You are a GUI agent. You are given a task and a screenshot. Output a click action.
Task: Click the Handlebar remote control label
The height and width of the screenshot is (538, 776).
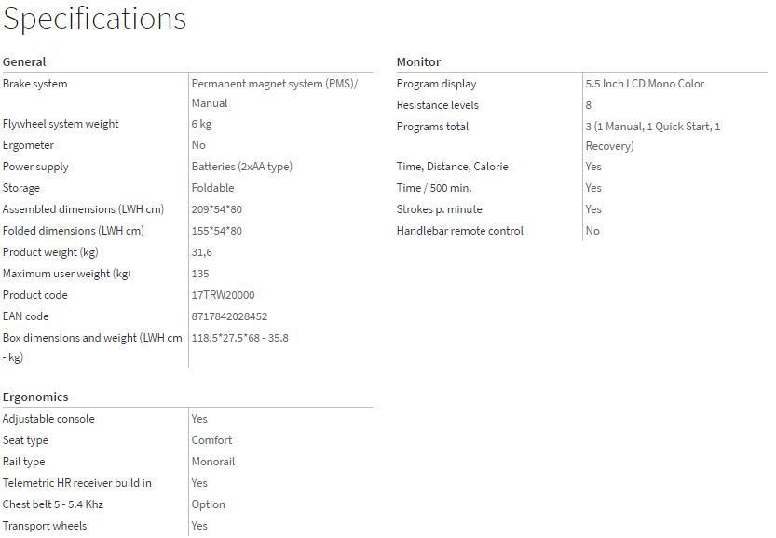(460, 231)
